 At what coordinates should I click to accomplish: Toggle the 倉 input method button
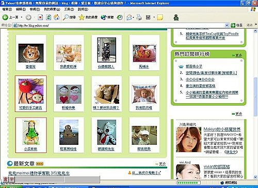click(x=6, y=179)
